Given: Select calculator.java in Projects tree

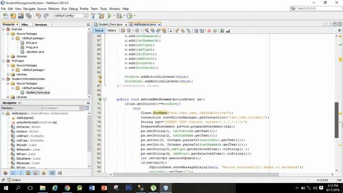Looking at the screenshot, I should [x=35, y=52].
